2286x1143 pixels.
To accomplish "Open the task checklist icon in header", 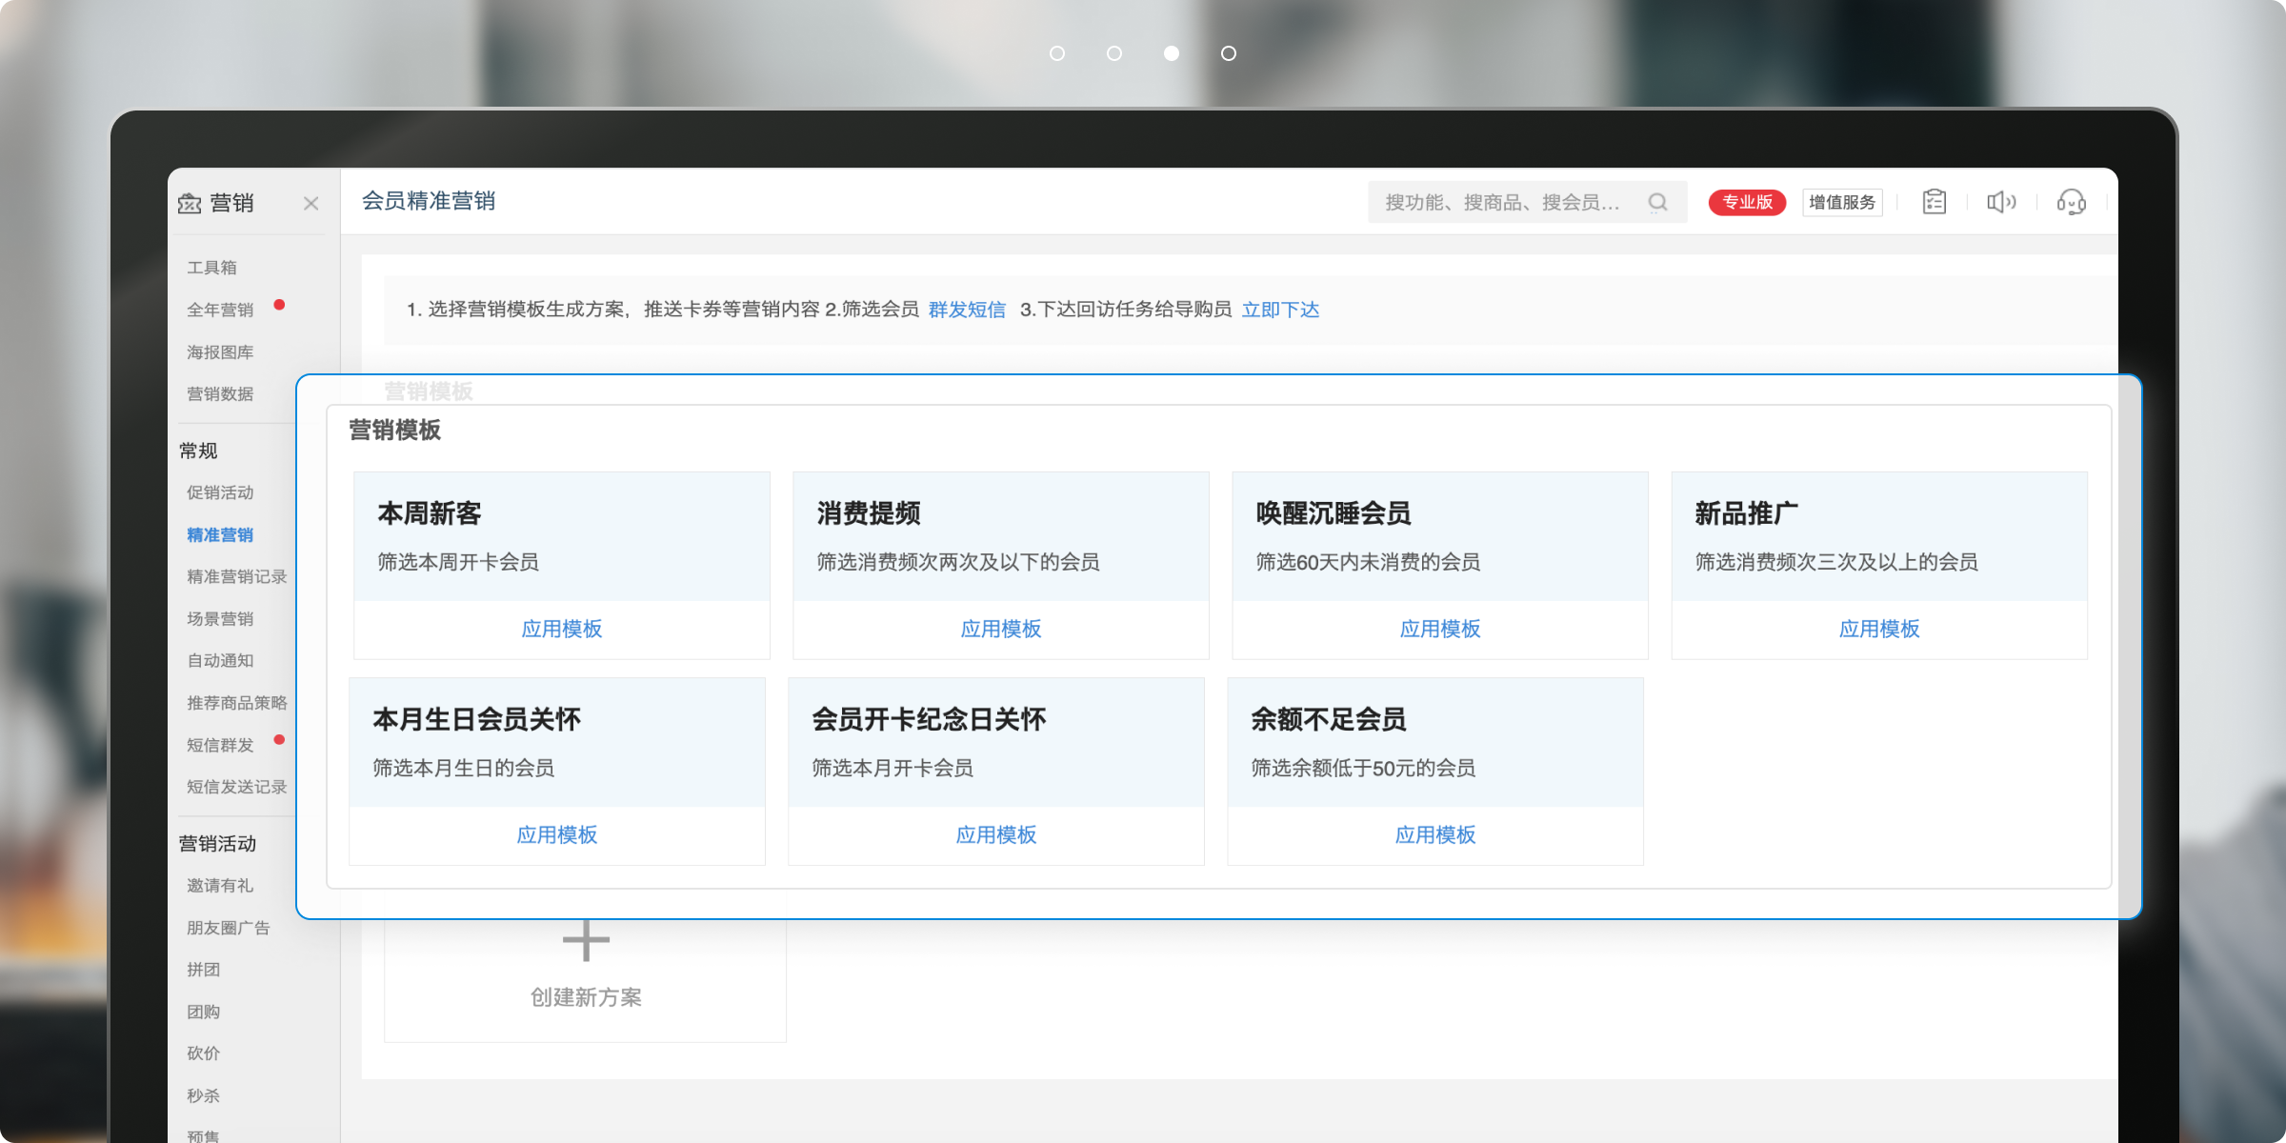I will (x=1935, y=202).
